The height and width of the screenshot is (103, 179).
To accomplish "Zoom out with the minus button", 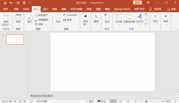I will (x=141, y=101).
